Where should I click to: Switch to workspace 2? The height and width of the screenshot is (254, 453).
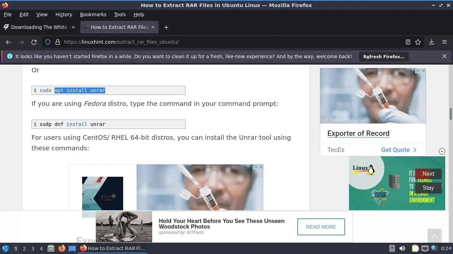(x=24, y=249)
